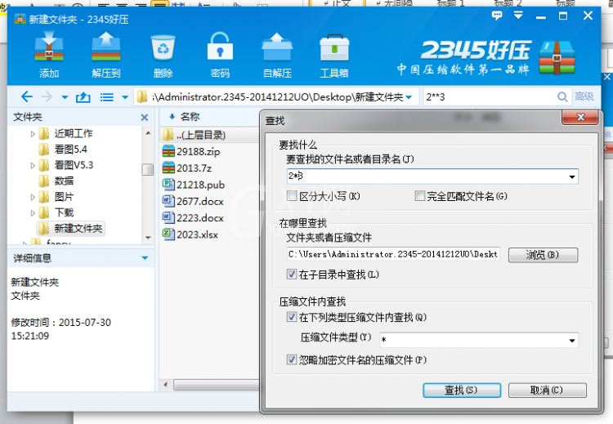Click the 名称 column sort arrow
This screenshot has width=613, height=424.
pos(172,117)
